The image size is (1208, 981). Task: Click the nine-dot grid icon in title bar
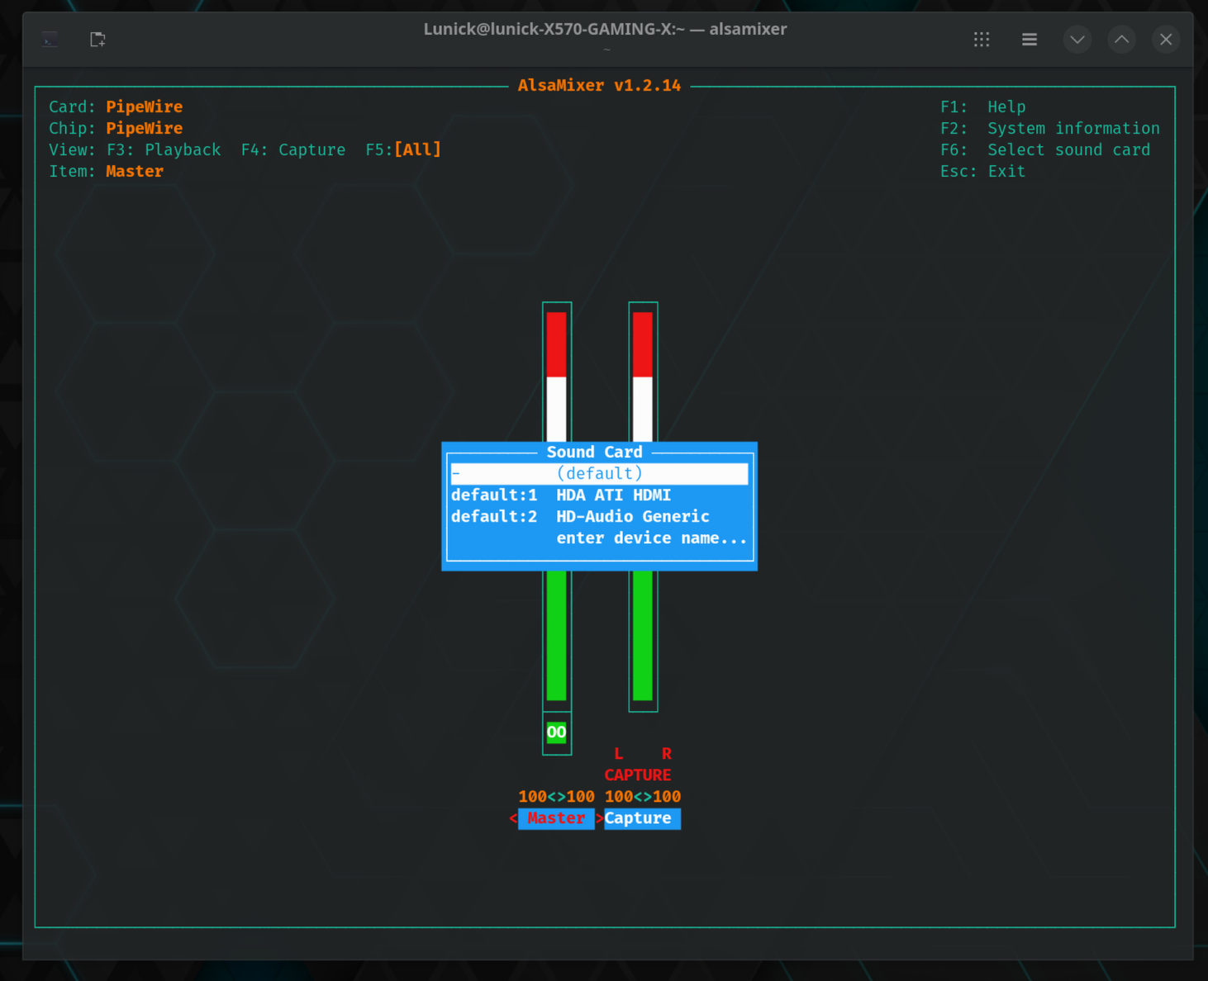coord(982,40)
